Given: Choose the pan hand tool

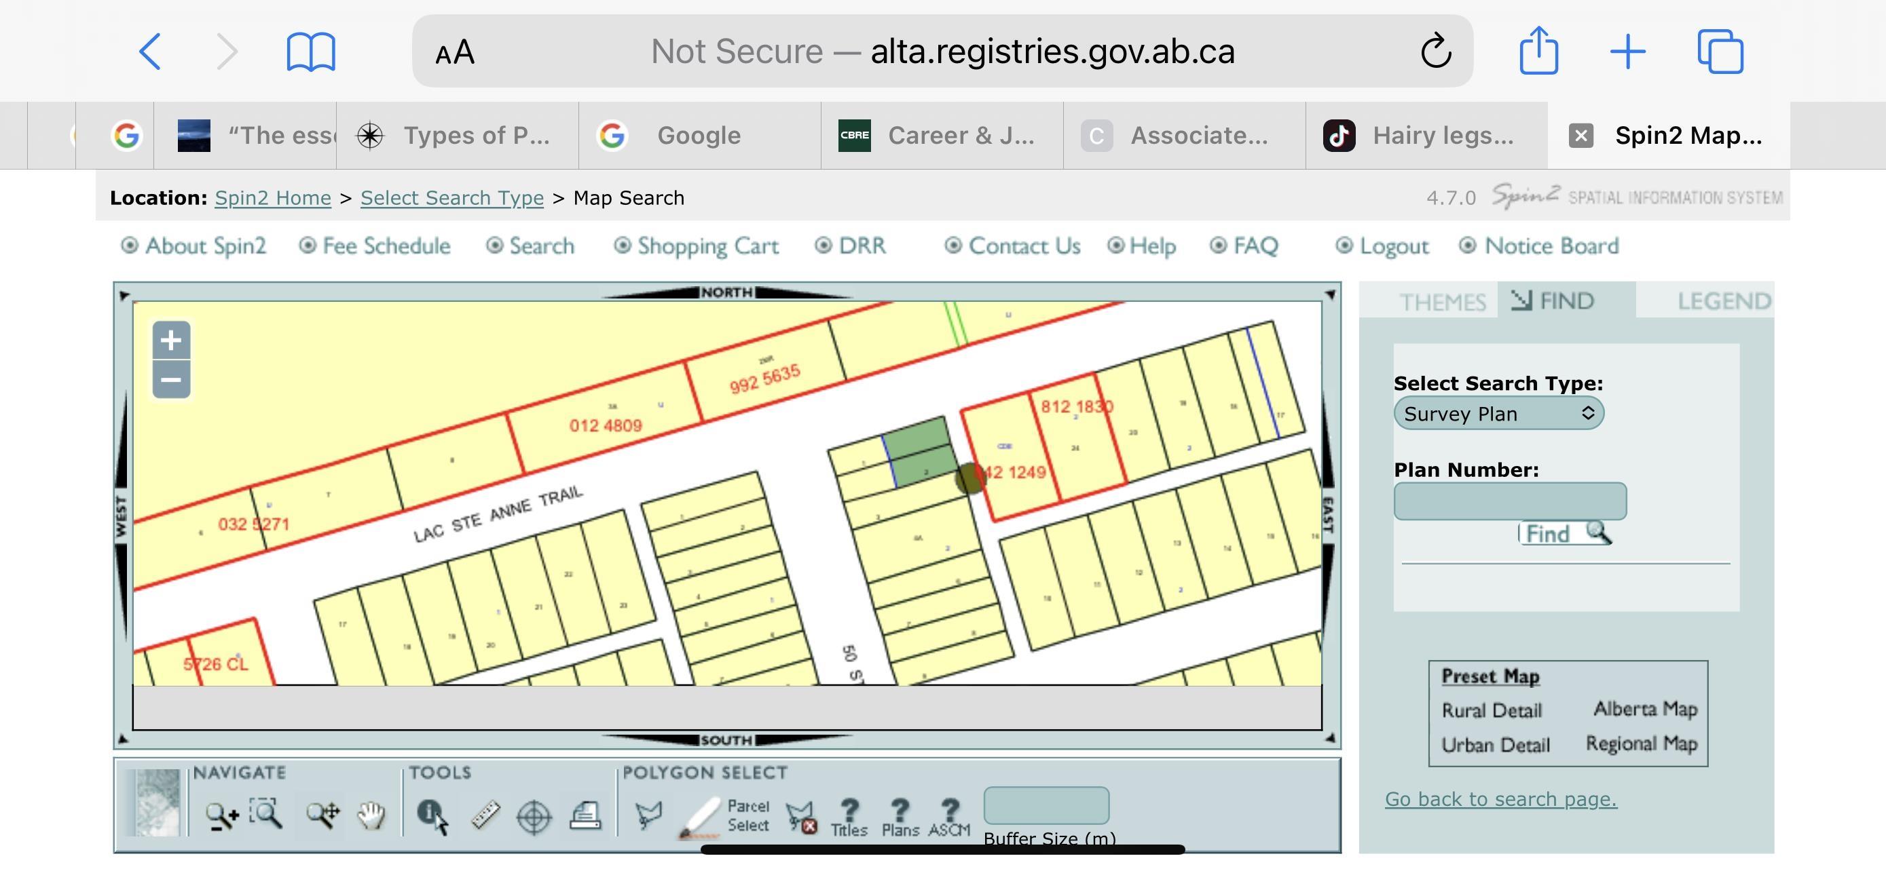Looking at the screenshot, I should [371, 815].
